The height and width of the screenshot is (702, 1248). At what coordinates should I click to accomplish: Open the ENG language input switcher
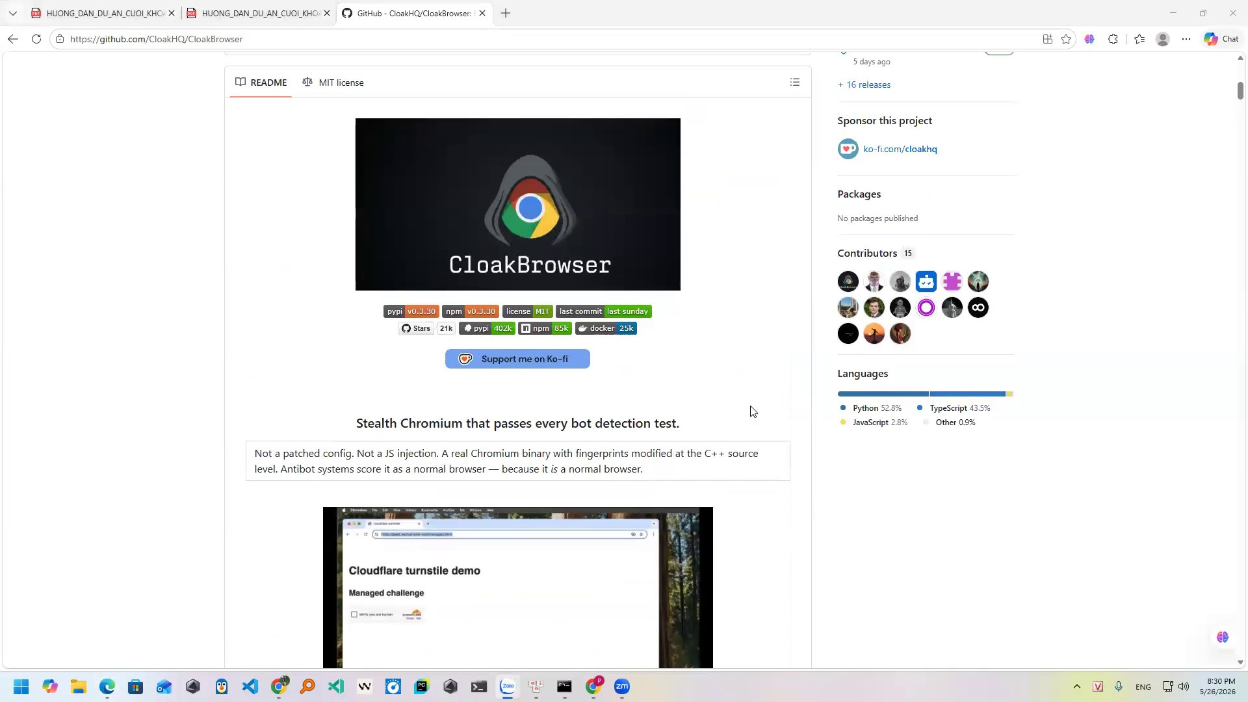pos(1143,687)
